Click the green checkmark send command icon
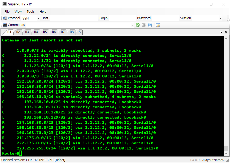The image size is (230, 163). (138, 25)
